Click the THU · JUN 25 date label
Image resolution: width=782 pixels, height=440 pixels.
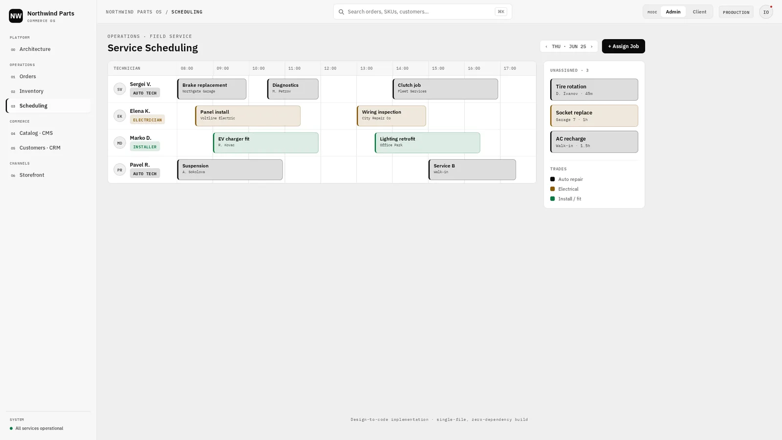pos(569,46)
